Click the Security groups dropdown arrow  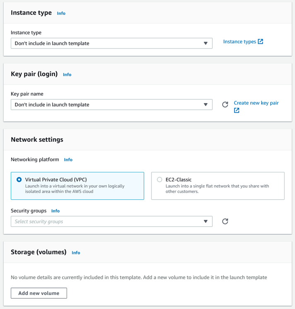coord(206,222)
